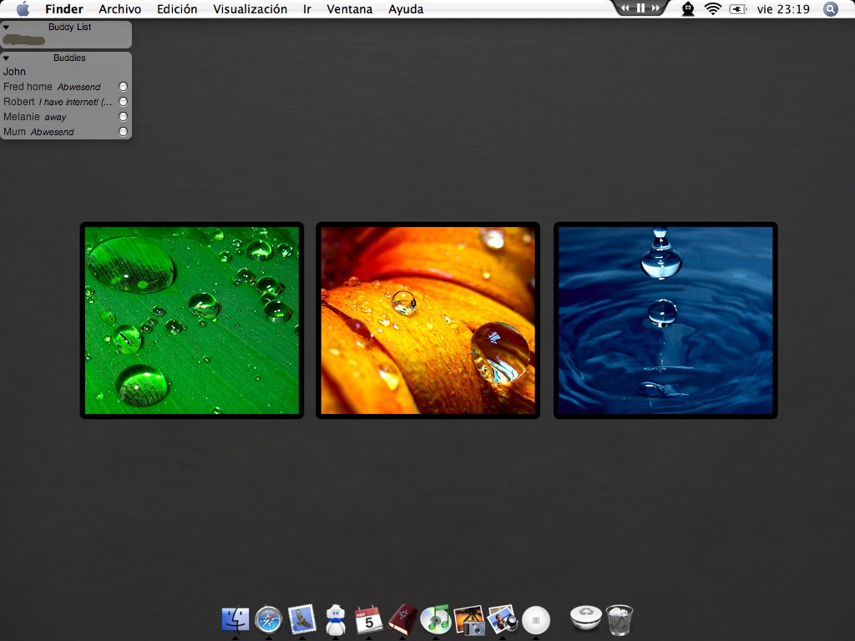Click the blurred account name in Buddy List
The height and width of the screenshot is (641, 855).
[23, 40]
